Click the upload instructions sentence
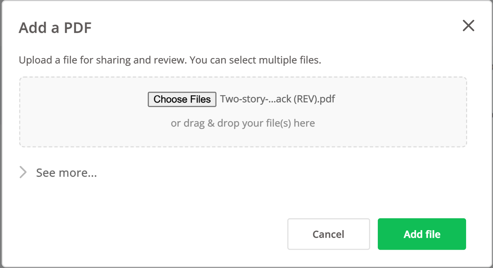This screenshot has height=268, width=493. [x=170, y=60]
